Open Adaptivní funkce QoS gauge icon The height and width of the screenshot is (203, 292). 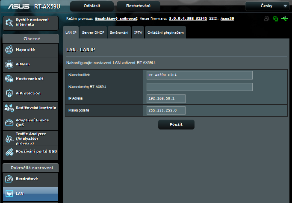[x=9, y=123]
